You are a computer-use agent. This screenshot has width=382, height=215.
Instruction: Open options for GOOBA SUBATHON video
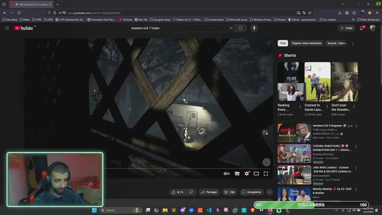[356, 147]
